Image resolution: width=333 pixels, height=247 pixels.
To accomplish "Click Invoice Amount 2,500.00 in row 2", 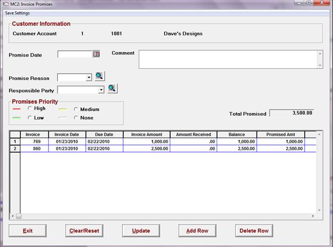I will pyautogui.click(x=147, y=148).
